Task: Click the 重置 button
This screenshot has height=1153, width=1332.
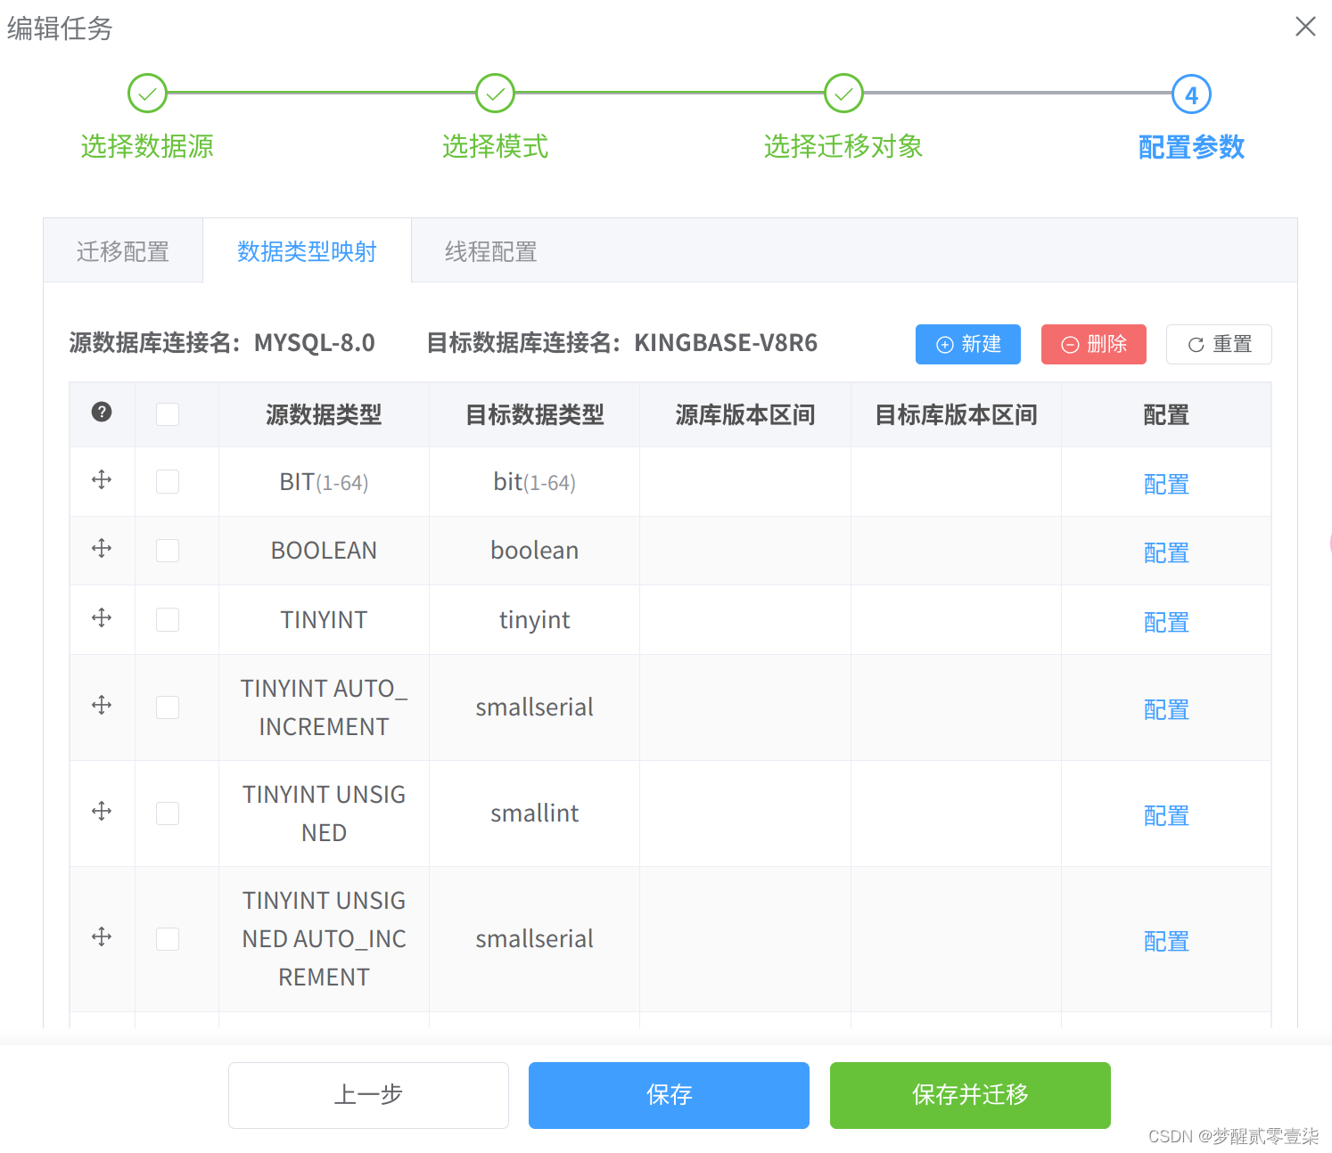Action: point(1219,344)
